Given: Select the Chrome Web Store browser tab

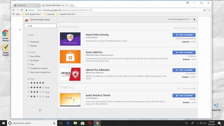Looking at the screenshot, I should (x=55, y=5).
